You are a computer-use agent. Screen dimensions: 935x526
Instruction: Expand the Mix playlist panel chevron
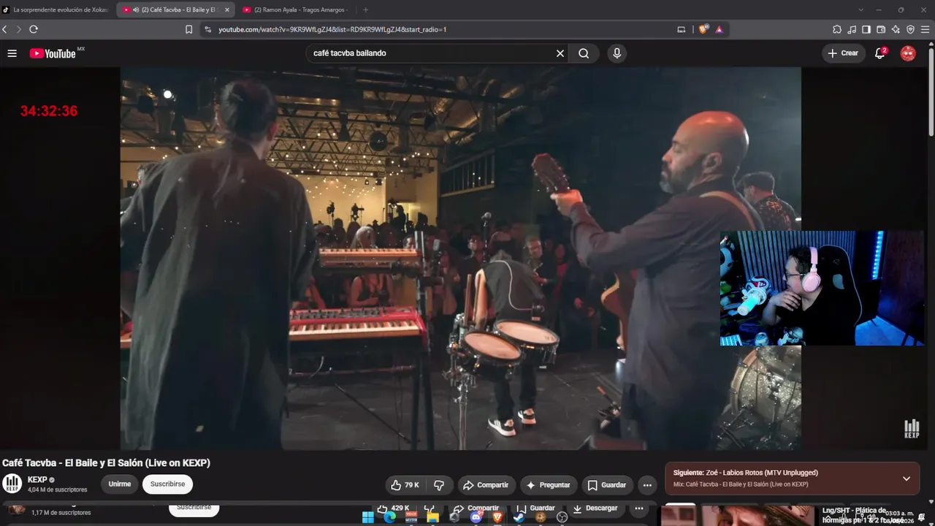pos(907,479)
